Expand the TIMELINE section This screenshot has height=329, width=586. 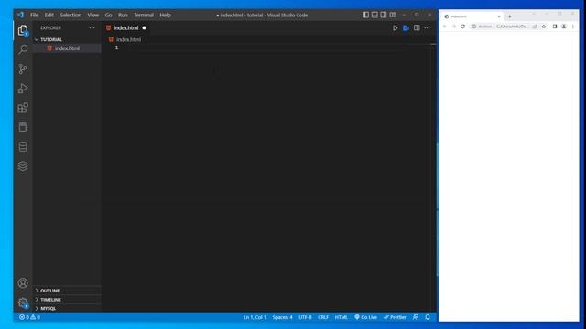[x=50, y=300]
